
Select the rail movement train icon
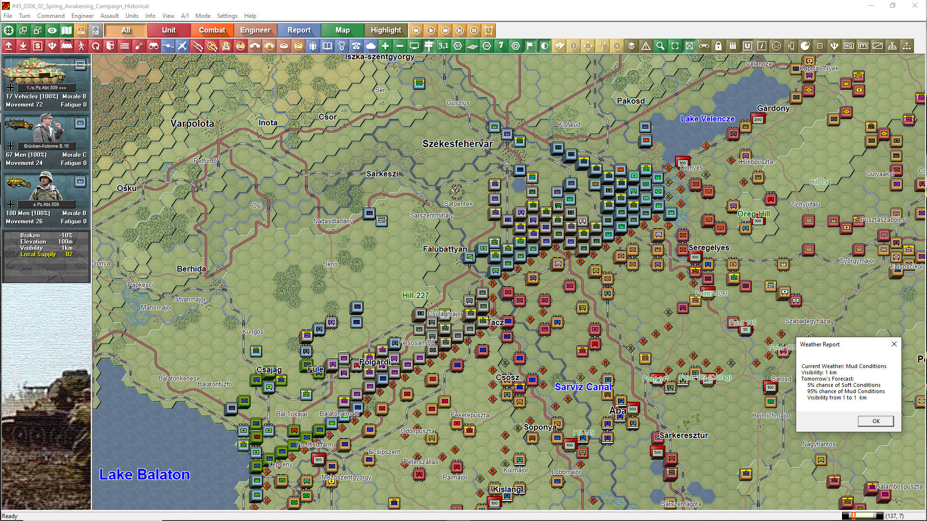pyautogui.click(x=67, y=46)
